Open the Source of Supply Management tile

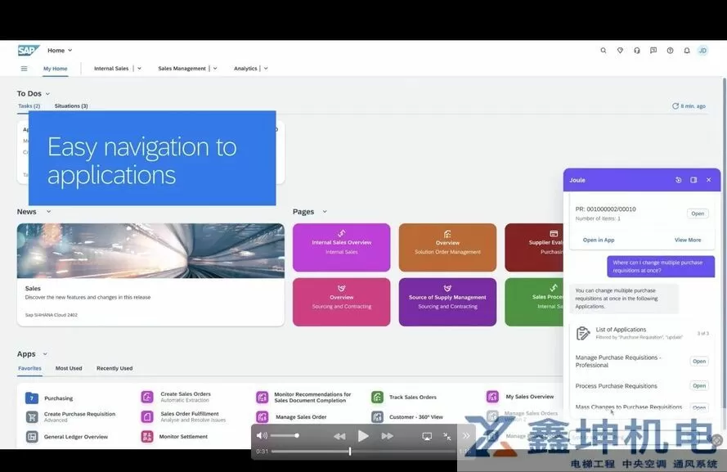(447, 302)
